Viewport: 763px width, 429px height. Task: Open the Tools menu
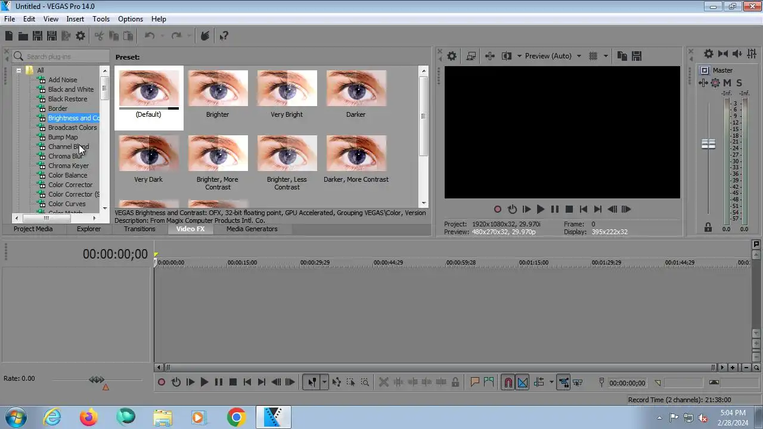point(101,19)
